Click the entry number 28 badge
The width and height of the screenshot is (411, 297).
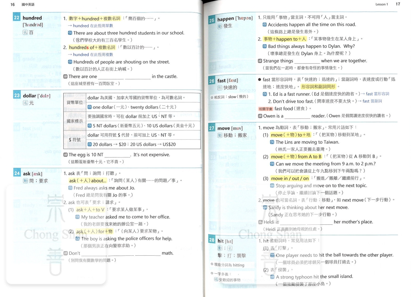point(212,240)
